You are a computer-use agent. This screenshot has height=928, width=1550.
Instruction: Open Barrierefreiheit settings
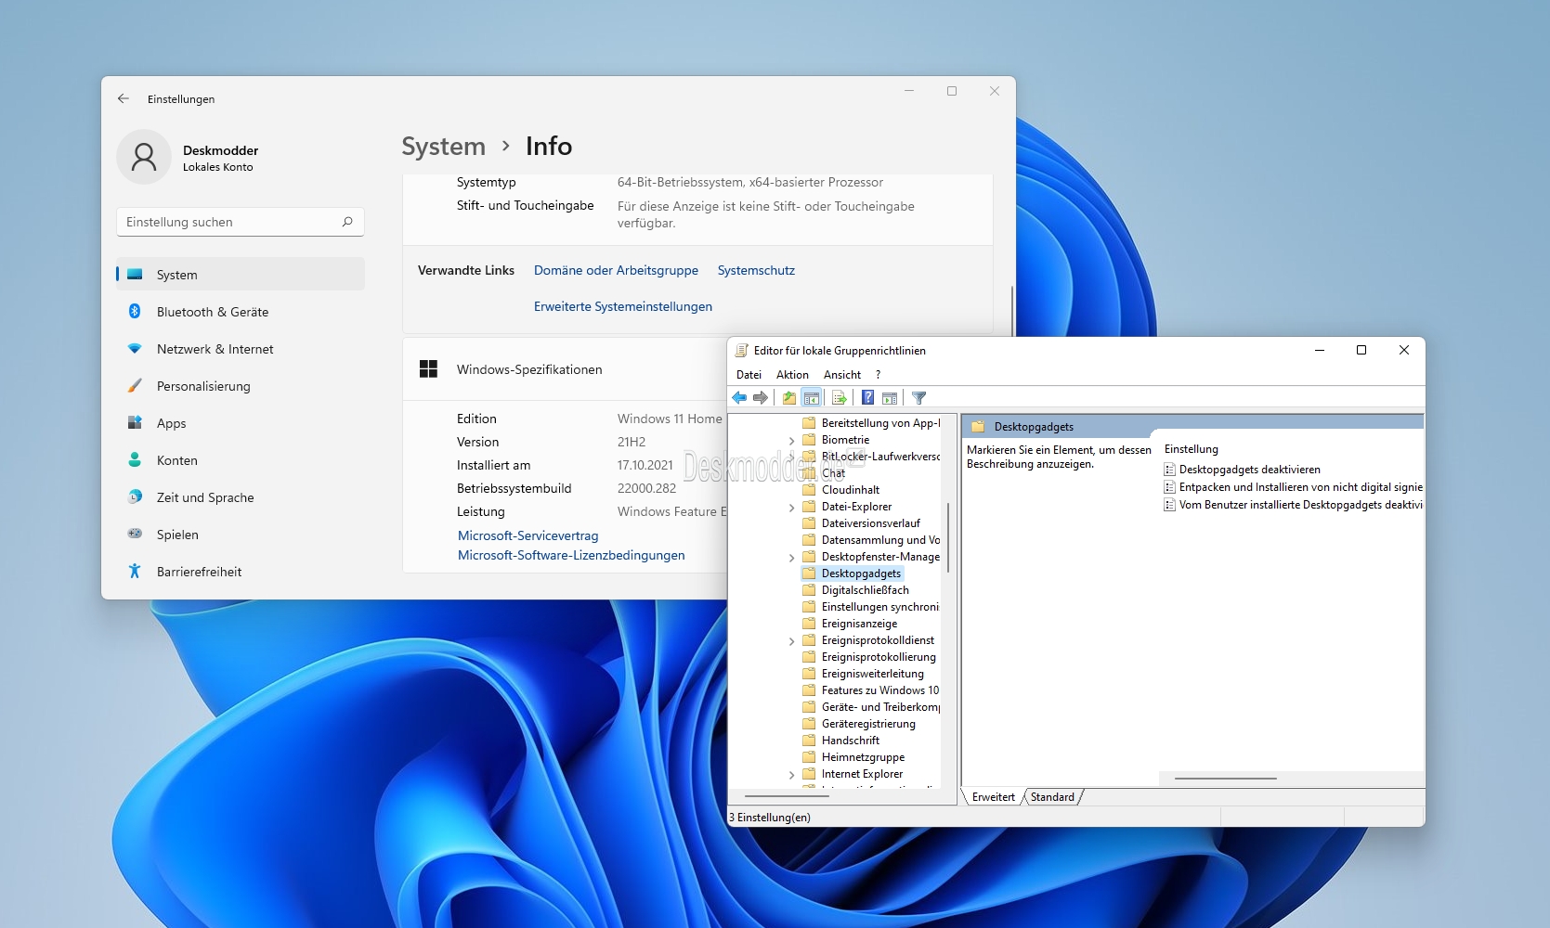point(241,572)
